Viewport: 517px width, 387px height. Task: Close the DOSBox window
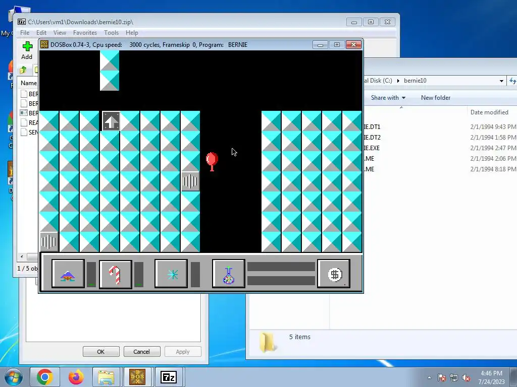click(x=353, y=45)
